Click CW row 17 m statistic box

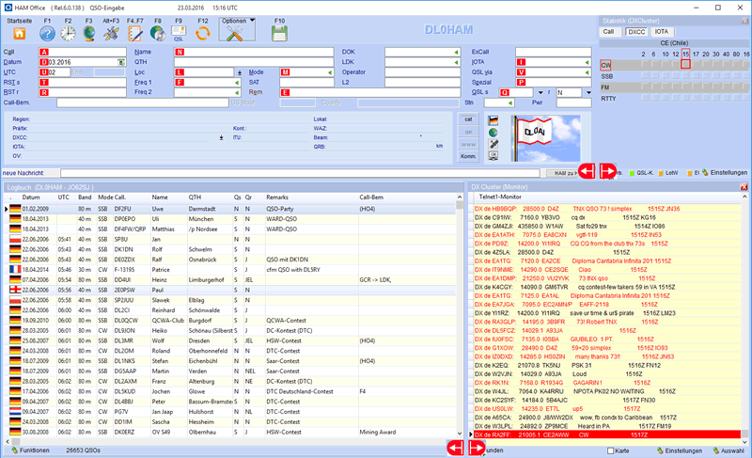click(x=696, y=64)
